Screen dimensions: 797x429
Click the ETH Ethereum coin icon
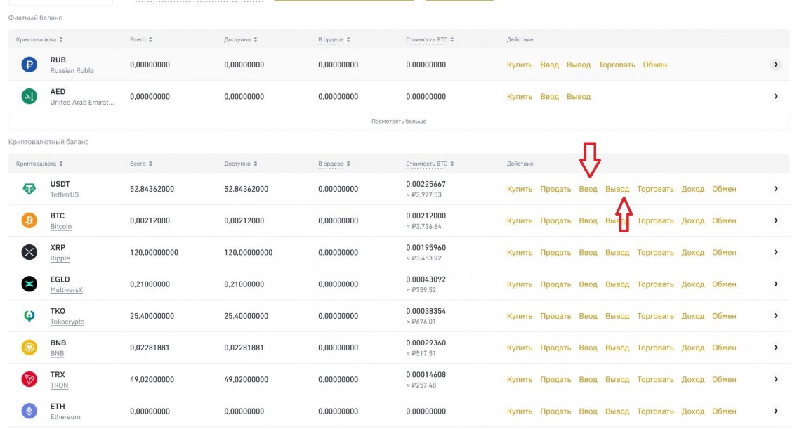[x=29, y=411]
